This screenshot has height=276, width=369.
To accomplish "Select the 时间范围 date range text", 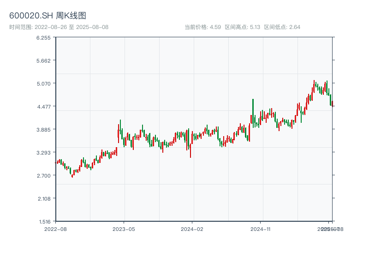I will pos(59,27).
